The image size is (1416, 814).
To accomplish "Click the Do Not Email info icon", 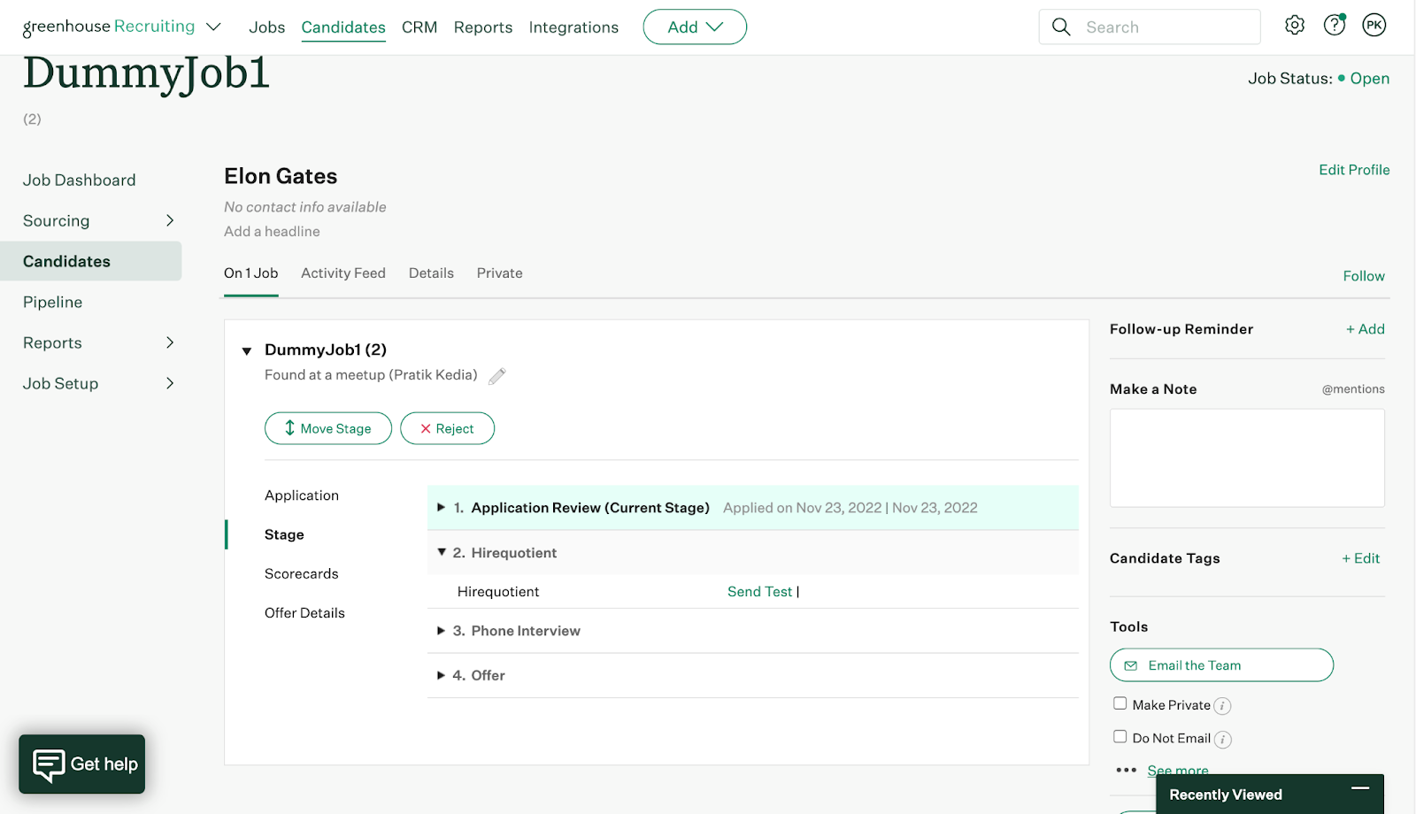I will (1222, 740).
